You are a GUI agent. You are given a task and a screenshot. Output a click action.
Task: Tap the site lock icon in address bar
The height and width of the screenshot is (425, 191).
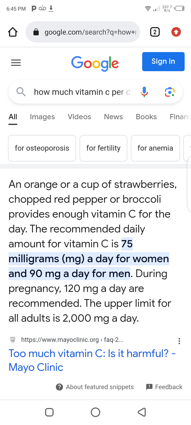(36, 32)
